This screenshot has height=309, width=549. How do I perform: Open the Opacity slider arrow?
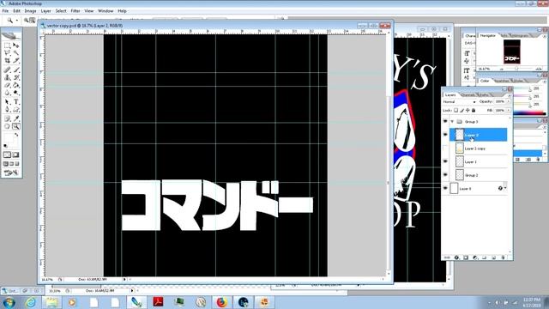tap(509, 101)
